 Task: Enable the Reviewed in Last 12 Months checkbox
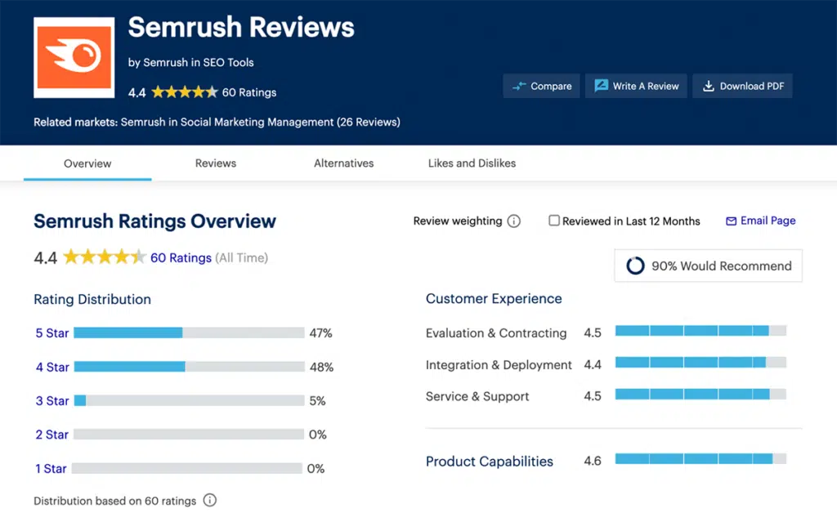tap(554, 221)
